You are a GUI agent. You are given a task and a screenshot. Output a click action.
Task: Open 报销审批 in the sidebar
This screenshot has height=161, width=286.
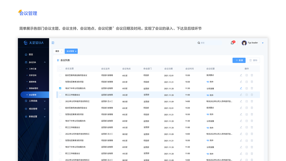[33, 82]
